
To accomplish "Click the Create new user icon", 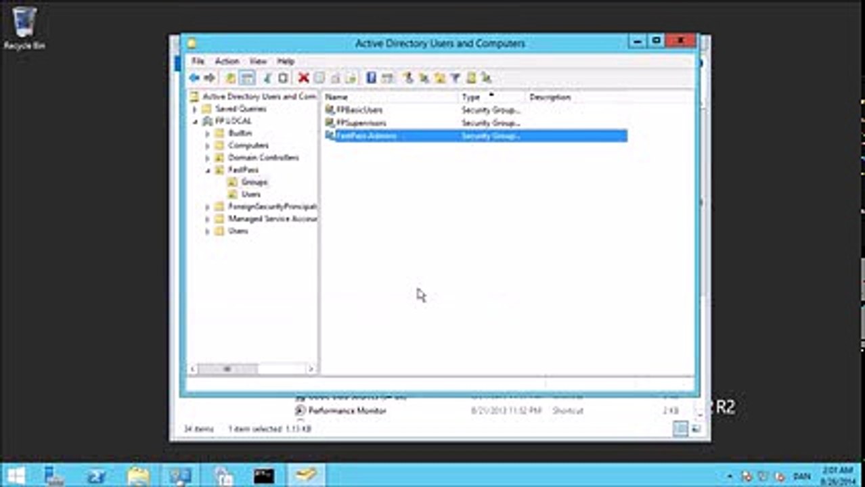I will pyautogui.click(x=407, y=78).
